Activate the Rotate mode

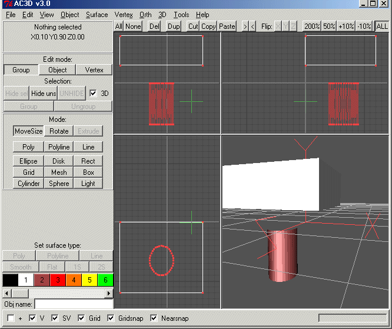[59, 131]
